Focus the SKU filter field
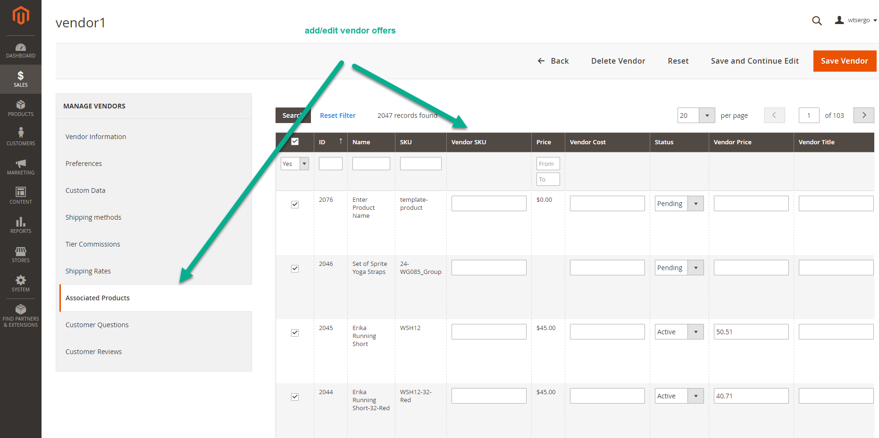Image resolution: width=879 pixels, height=438 pixels. 421,164
